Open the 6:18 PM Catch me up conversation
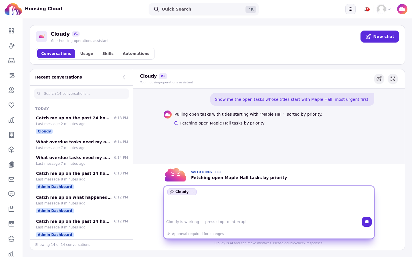Viewport: 412px width, 257px height. coord(82,125)
